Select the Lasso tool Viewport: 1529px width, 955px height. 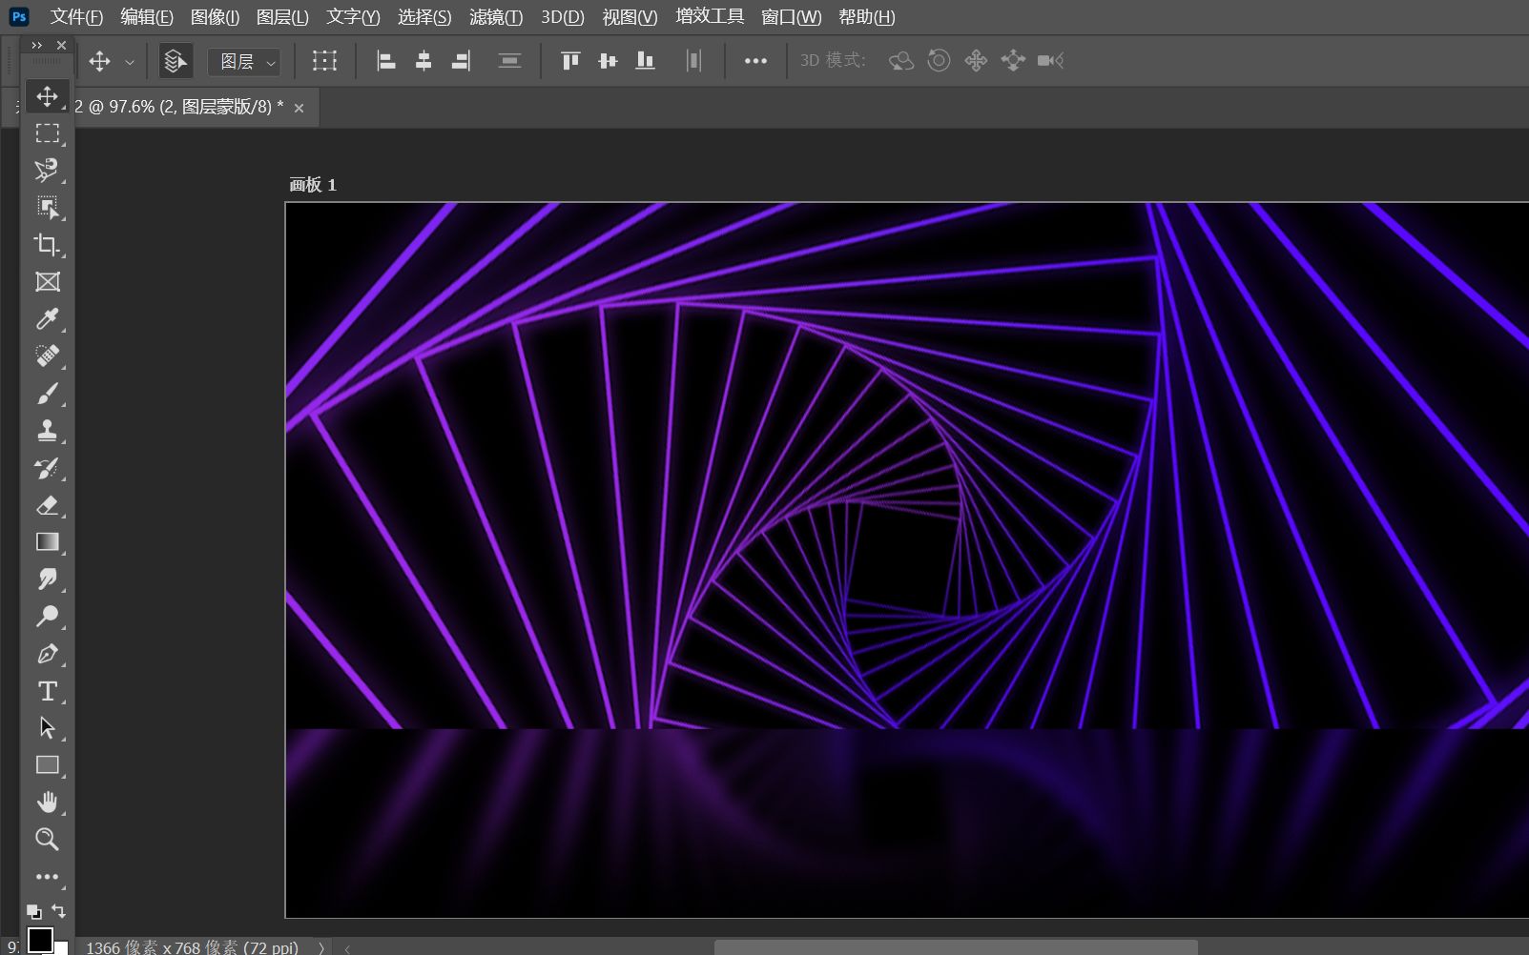(x=47, y=171)
